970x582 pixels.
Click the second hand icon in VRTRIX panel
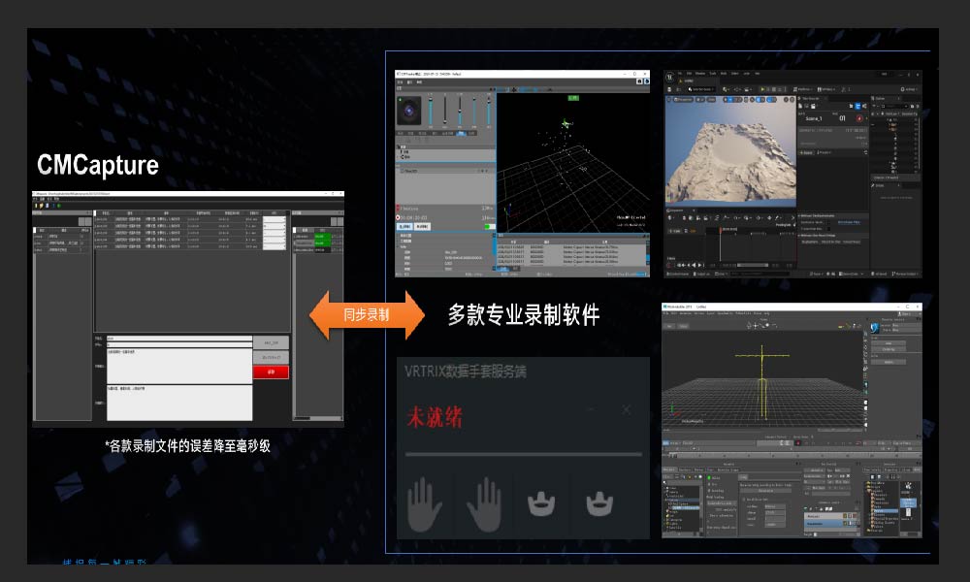tap(484, 505)
